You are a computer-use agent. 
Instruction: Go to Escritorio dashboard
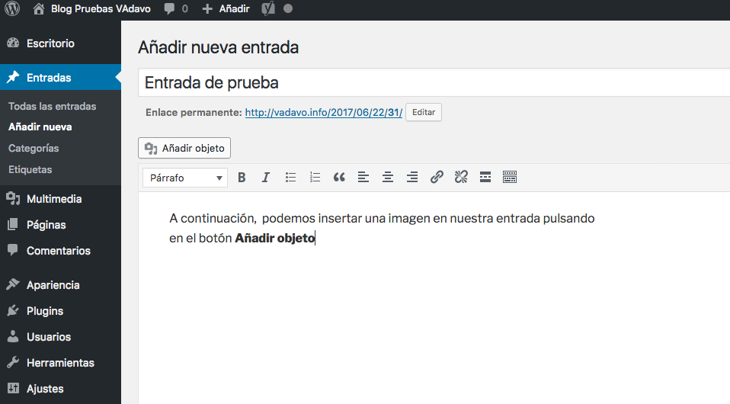pos(50,43)
